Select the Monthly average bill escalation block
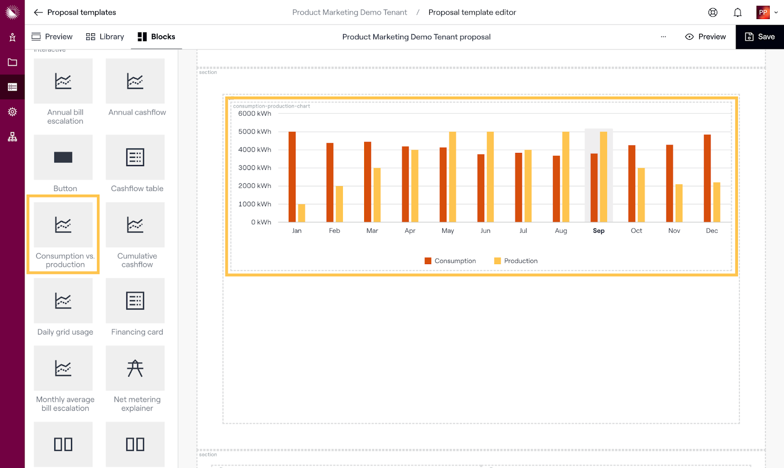784x468 pixels. pos(63,379)
